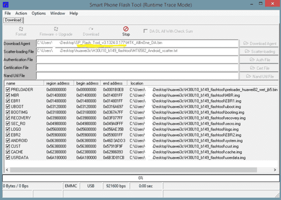The image size is (281, 200).
Task: Click the EMMC status bar entry
Action: [x=71, y=186]
